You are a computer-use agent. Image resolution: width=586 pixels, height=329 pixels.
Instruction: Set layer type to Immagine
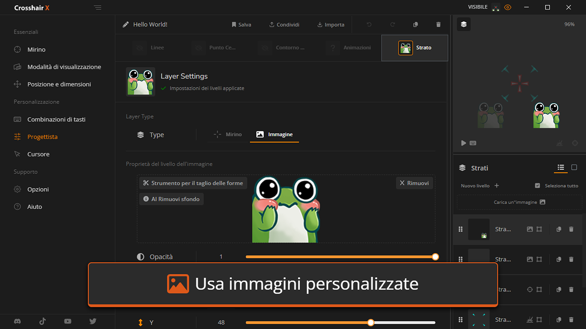coord(274,134)
